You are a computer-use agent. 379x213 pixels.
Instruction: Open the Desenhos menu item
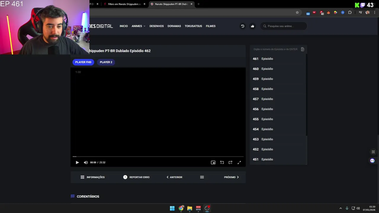(157, 26)
